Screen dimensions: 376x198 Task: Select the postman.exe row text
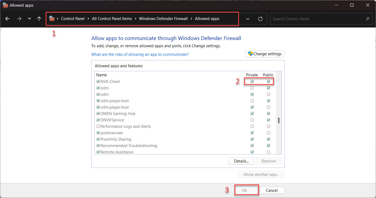tap(112, 133)
